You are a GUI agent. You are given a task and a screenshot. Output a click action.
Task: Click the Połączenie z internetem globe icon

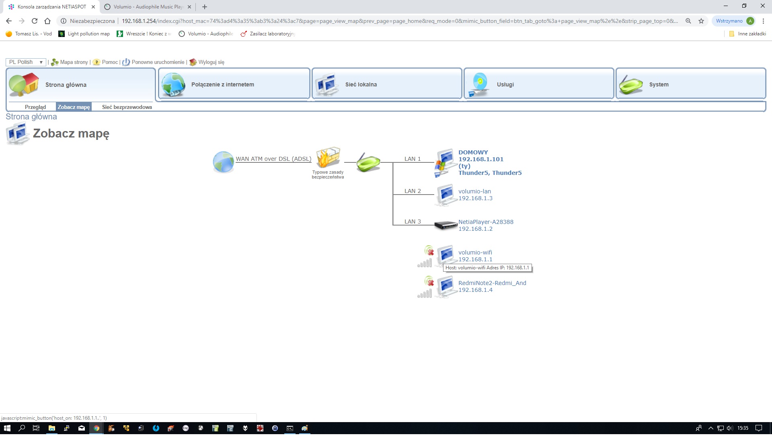tap(173, 84)
